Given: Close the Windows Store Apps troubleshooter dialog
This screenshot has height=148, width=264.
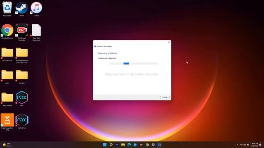Looking at the screenshot, I should (169, 42).
